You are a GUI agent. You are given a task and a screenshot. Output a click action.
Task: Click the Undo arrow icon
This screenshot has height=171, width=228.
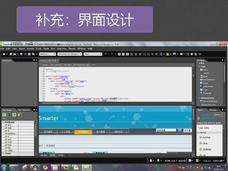pos(106,54)
